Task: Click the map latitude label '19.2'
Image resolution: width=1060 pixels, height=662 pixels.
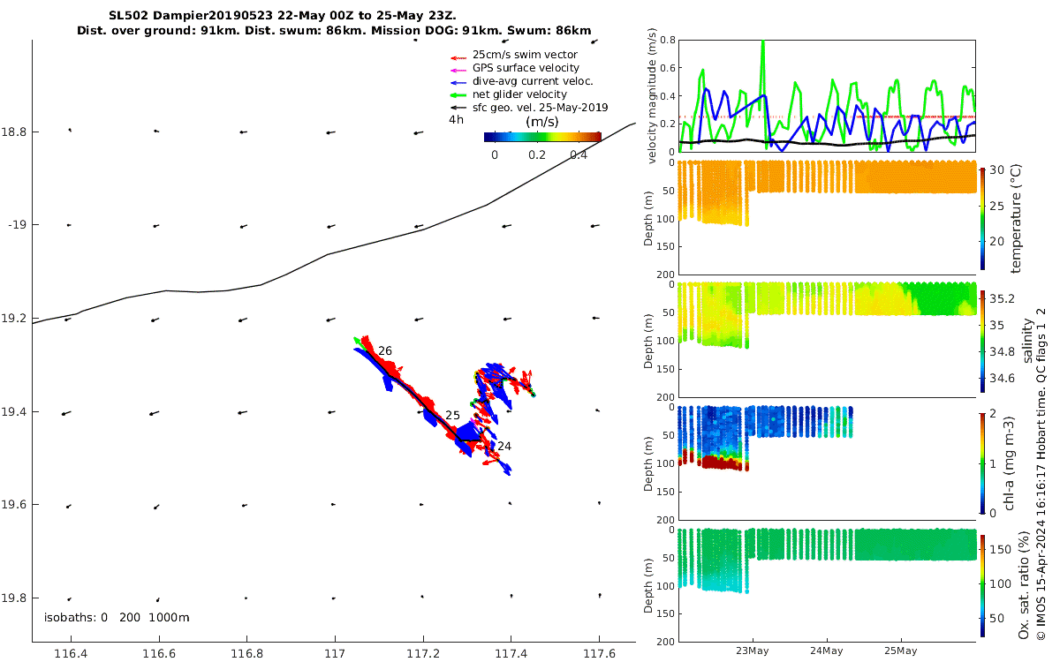Action: pyautogui.click(x=14, y=319)
